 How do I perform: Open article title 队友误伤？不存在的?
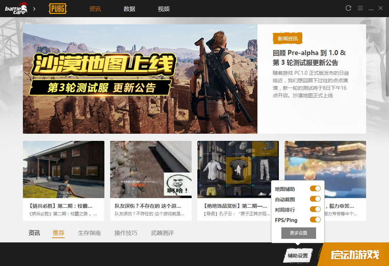(148, 206)
